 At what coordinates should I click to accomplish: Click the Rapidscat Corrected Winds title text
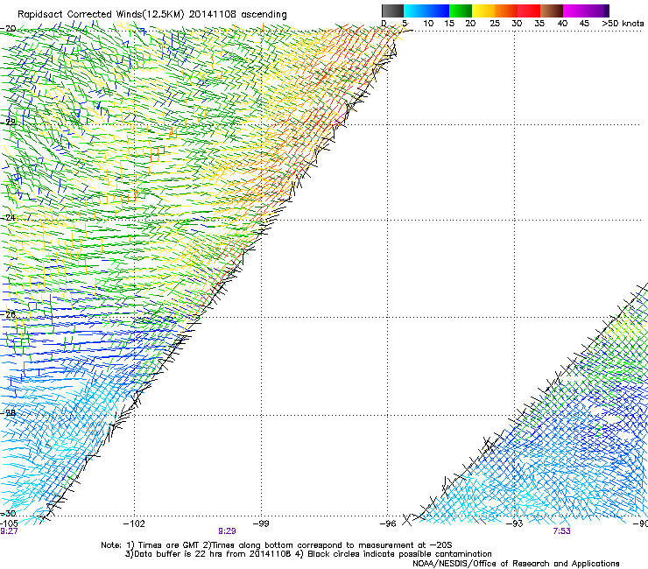152,14
